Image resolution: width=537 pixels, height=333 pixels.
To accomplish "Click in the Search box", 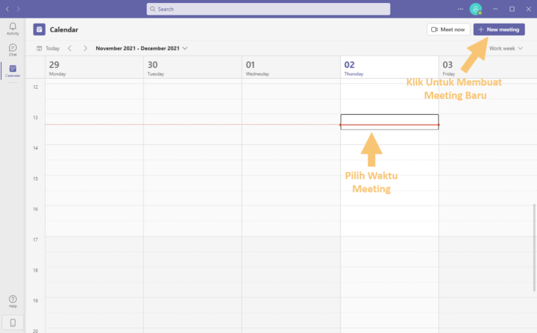I will 268,9.
